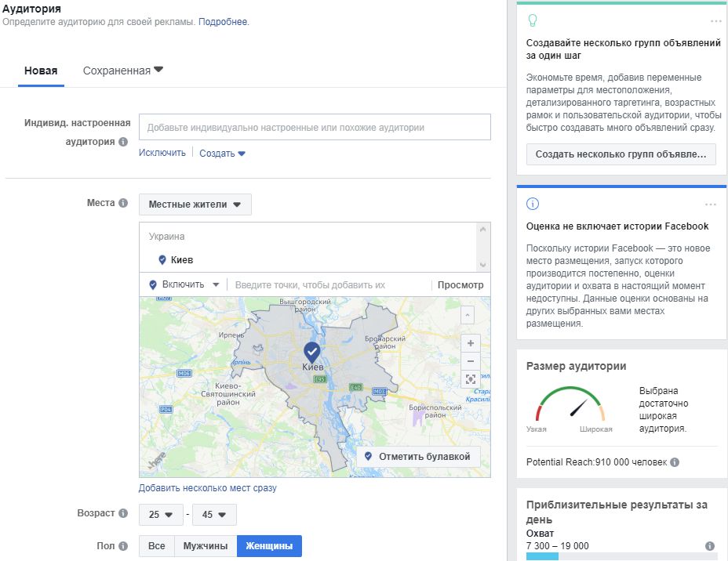Image resolution: width=728 pixels, height=561 pixels.
Task: Select the Мужчины gender option
Action: coord(205,546)
